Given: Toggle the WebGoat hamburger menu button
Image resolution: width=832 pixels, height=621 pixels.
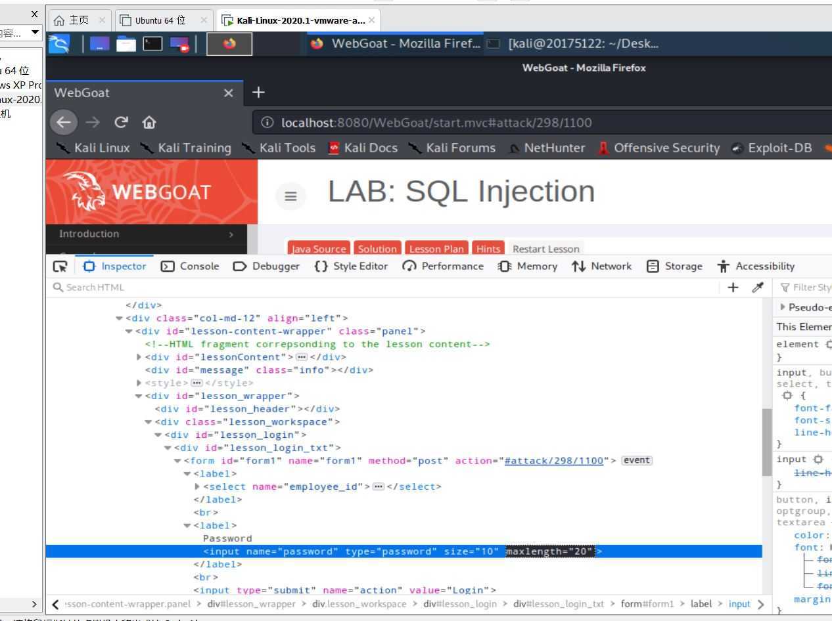Looking at the screenshot, I should [x=292, y=196].
